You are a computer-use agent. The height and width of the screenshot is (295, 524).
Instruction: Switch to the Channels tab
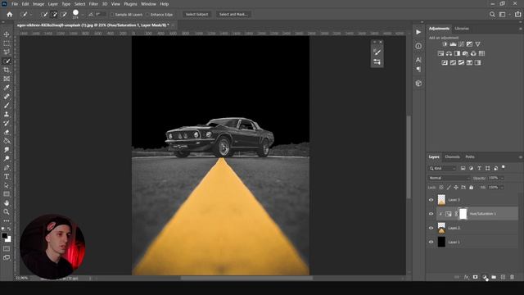[452, 157]
